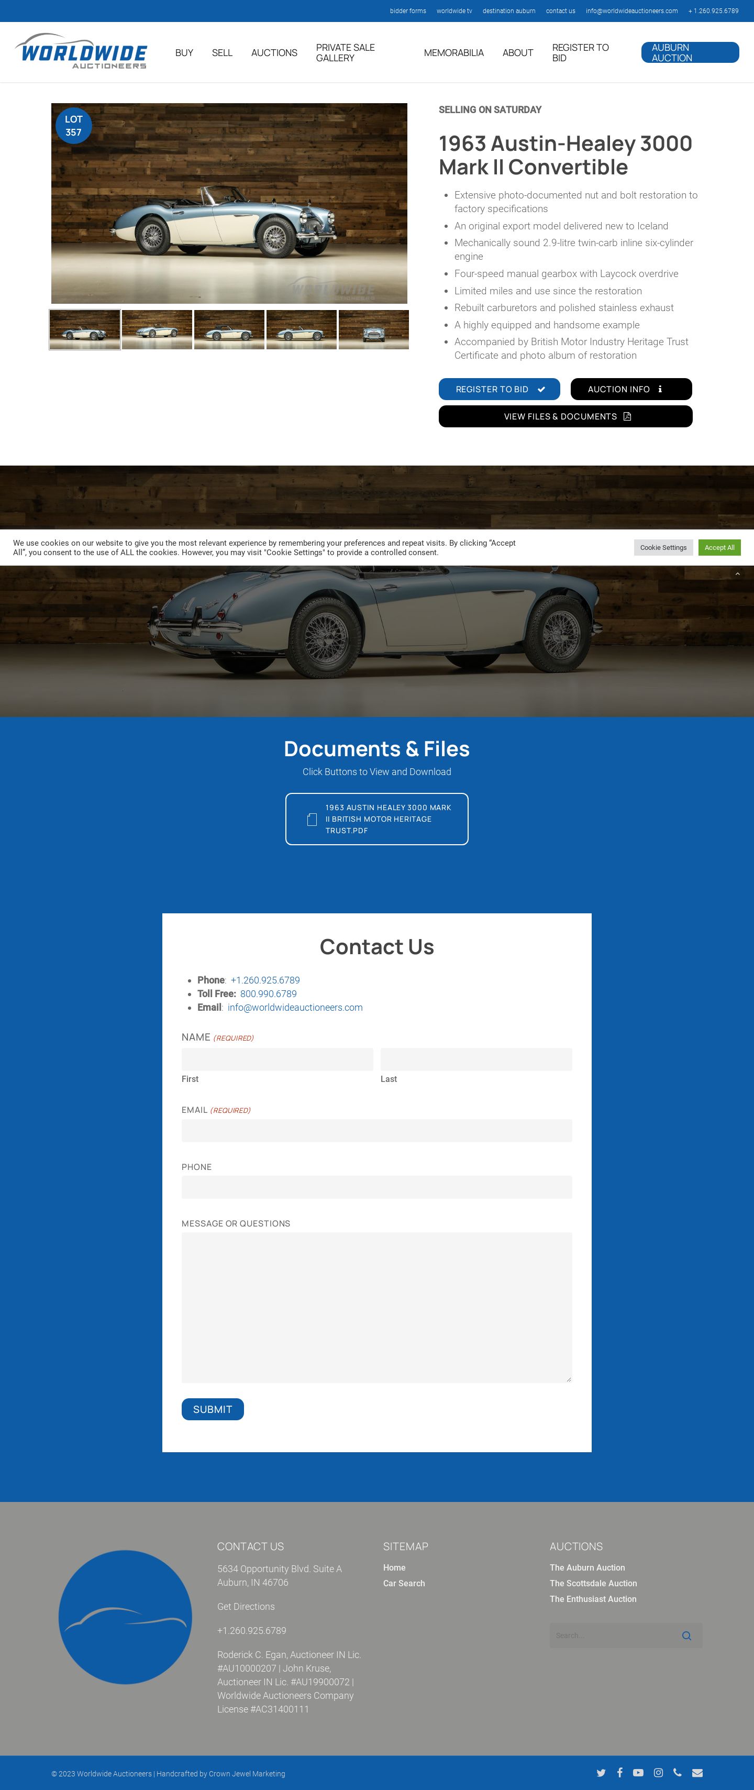Open the Car Search sitemap link
The height and width of the screenshot is (1790, 754).
coord(404,1583)
